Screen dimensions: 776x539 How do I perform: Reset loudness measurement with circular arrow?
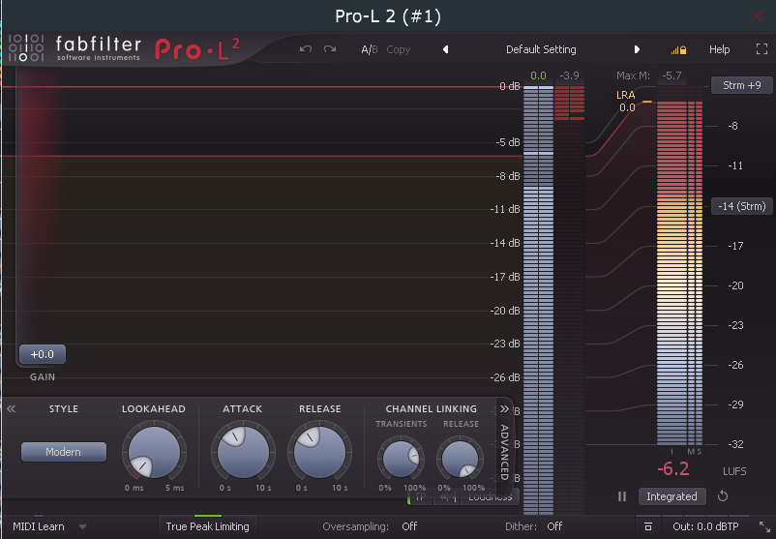pyautogui.click(x=723, y=496)
